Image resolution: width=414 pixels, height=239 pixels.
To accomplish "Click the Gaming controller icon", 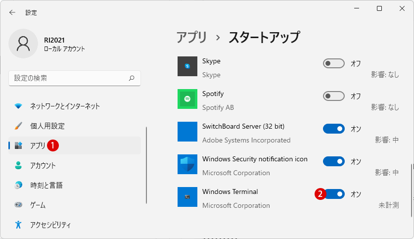I will coord(18,205).
